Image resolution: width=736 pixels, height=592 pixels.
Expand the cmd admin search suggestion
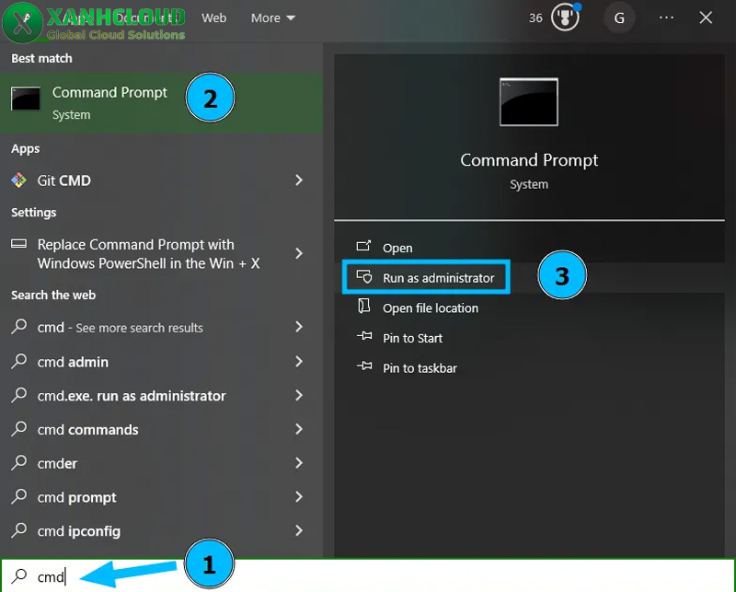point(299,362)
